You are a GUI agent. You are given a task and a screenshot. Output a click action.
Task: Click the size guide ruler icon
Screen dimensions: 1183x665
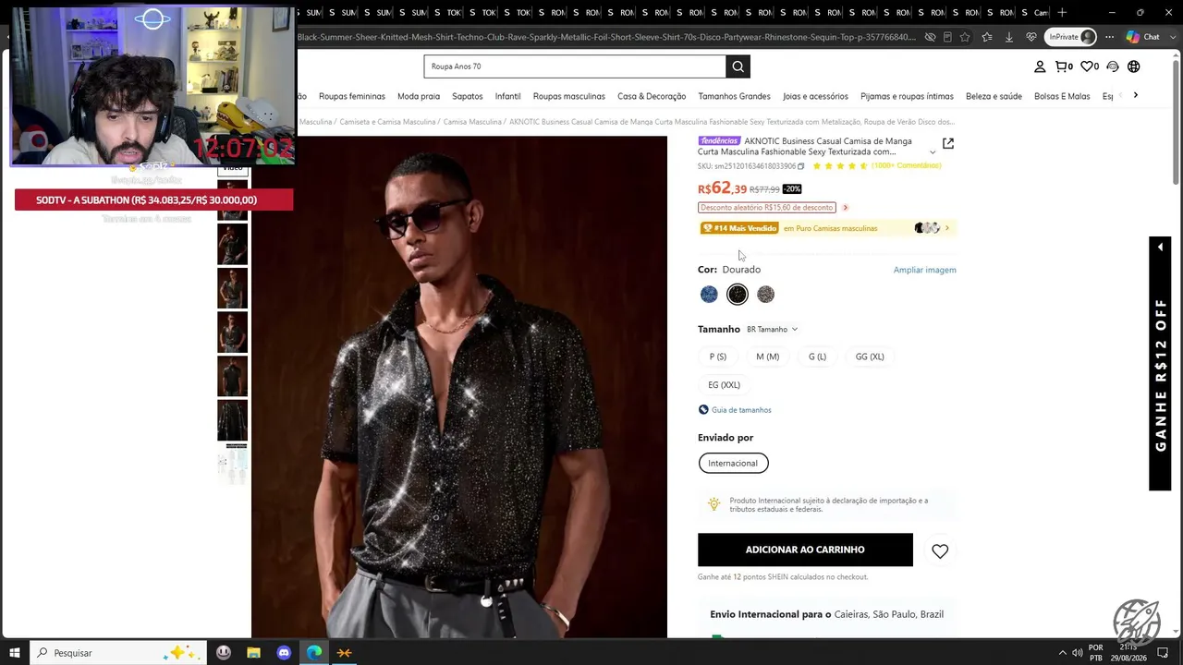(703, 410)
